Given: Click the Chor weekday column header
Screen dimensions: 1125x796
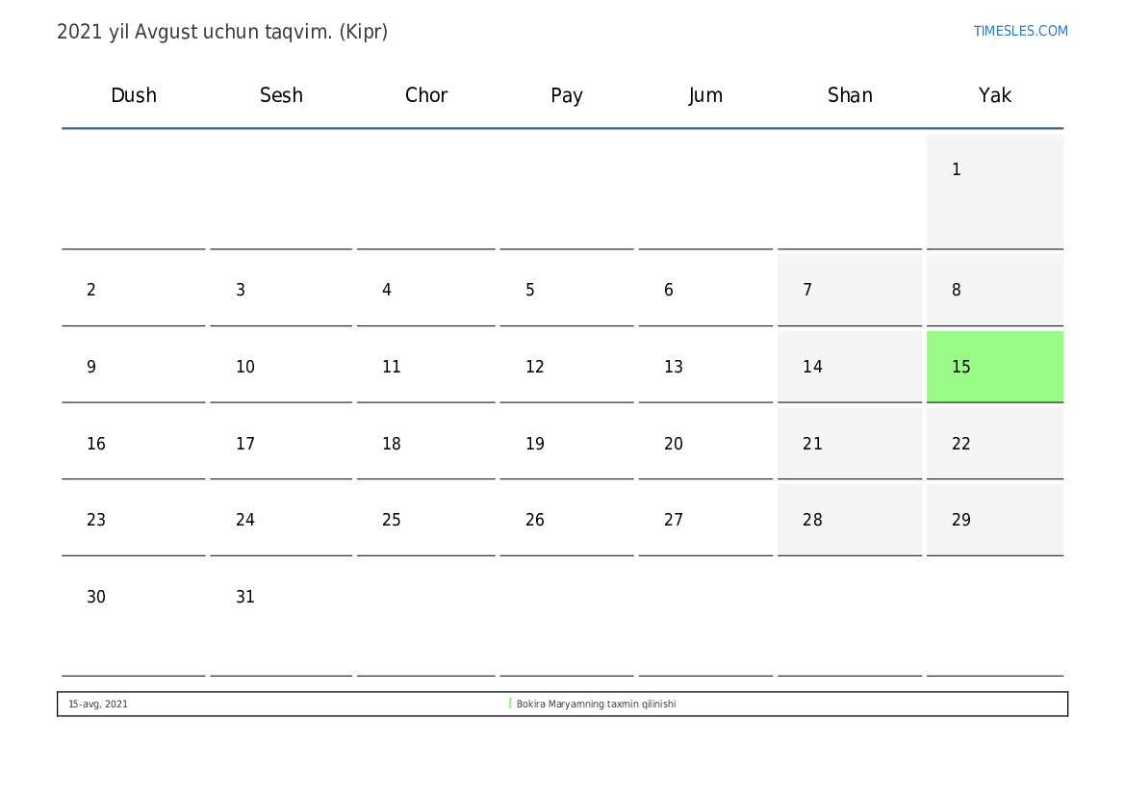Looking at the screenshot, I should point(426,95).
